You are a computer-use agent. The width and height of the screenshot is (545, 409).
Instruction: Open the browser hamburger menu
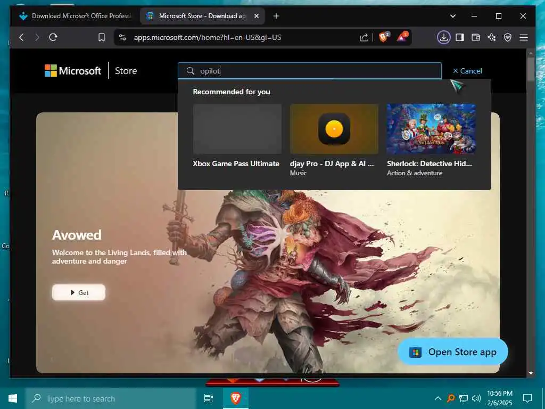[524, 37]
